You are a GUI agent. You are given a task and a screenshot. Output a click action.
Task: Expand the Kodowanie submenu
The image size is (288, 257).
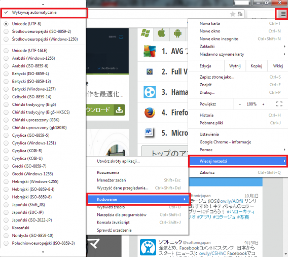138,199
